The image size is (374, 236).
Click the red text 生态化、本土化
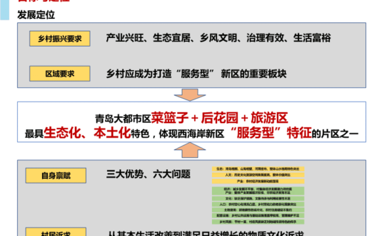(x=87, y=133)
